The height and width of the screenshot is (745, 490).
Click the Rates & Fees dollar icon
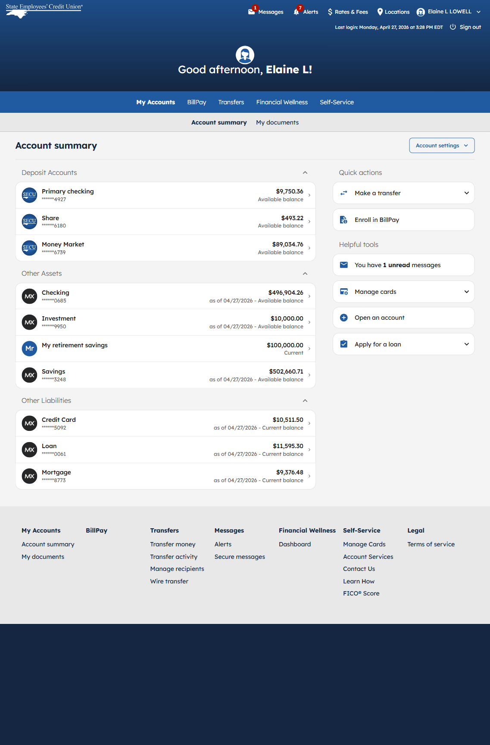[330, 12]
